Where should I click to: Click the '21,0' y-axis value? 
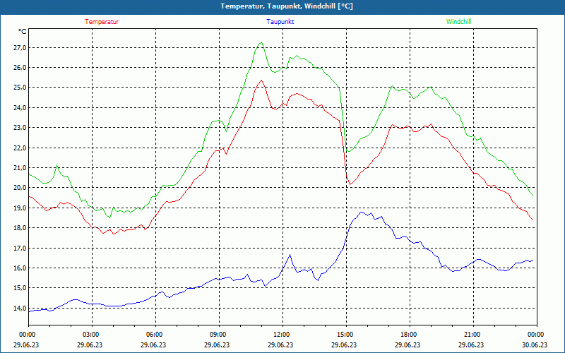pyautogui.click(x=20, y=168)
